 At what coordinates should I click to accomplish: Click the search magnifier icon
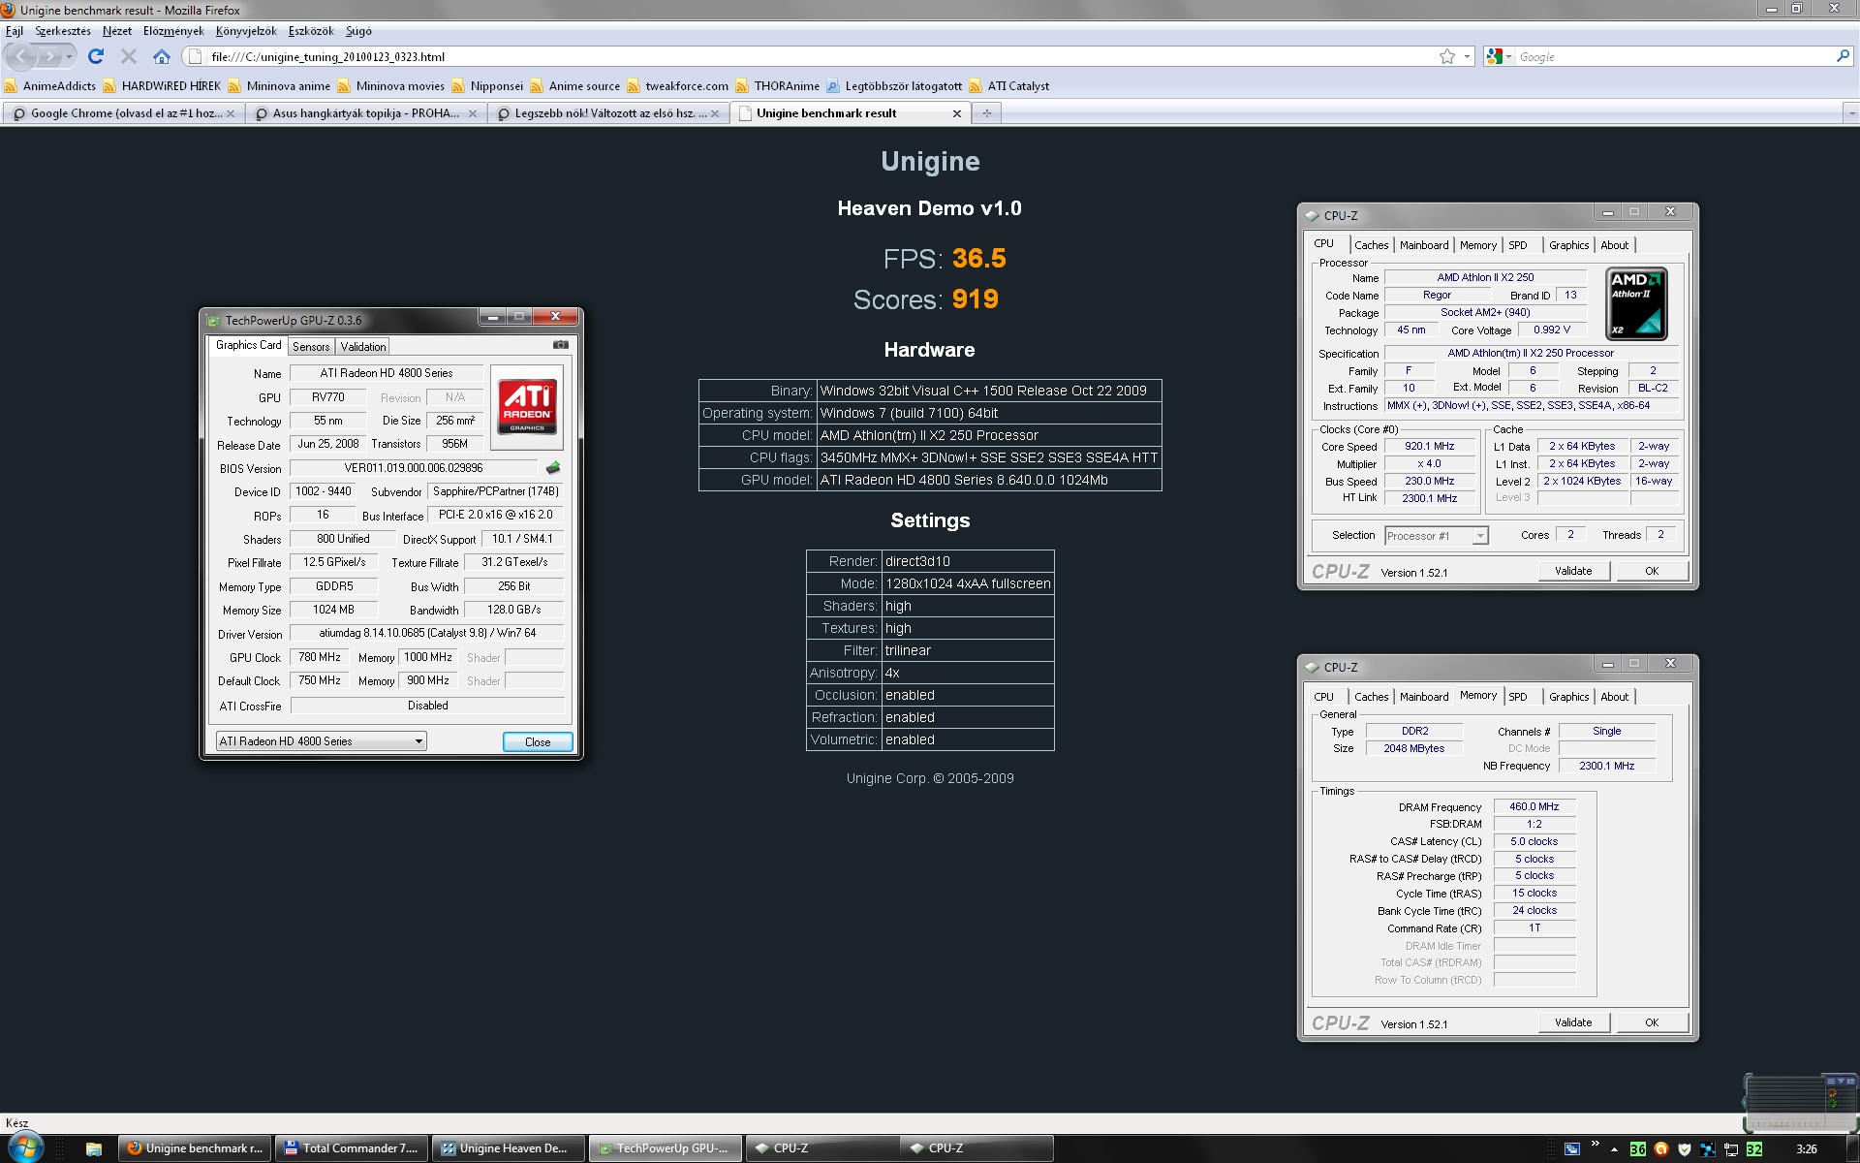(x=1843, y=56)
